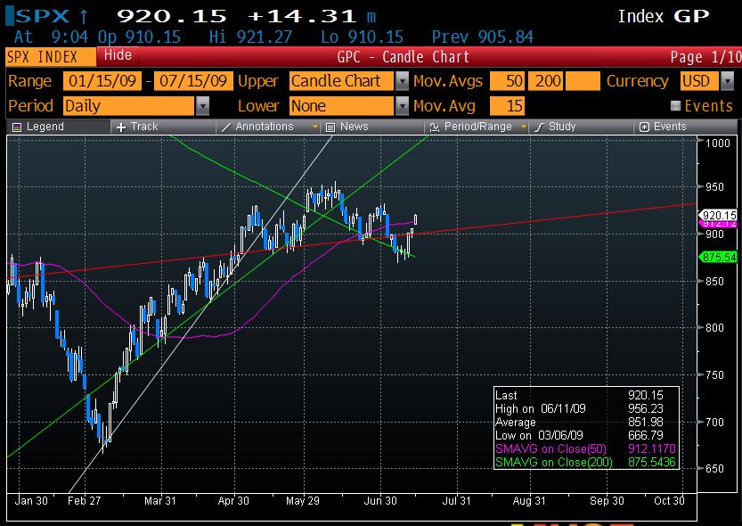Toggle the Events checkbox
The width and height of the screenshot is (742, 526).
coord(676,106)
